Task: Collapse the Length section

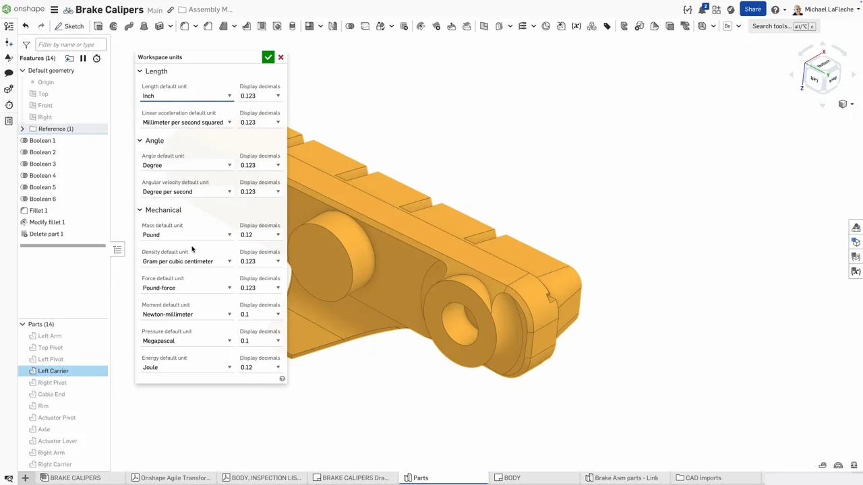Action: click(x=140, y=71)
